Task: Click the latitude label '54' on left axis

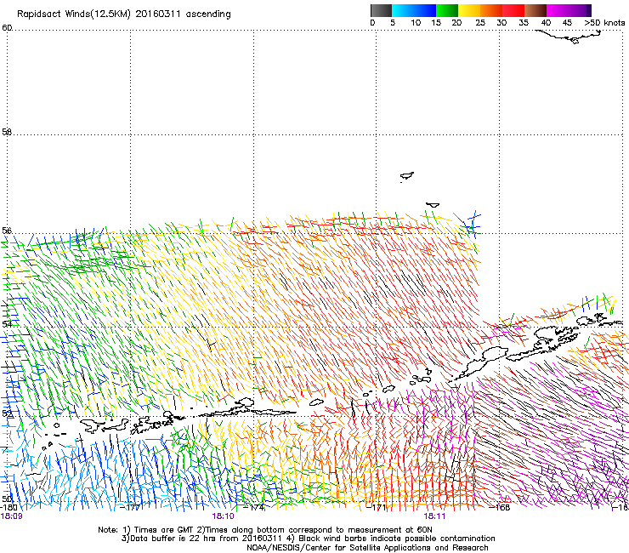Action: pyautogui.click(x=7, y=324)
